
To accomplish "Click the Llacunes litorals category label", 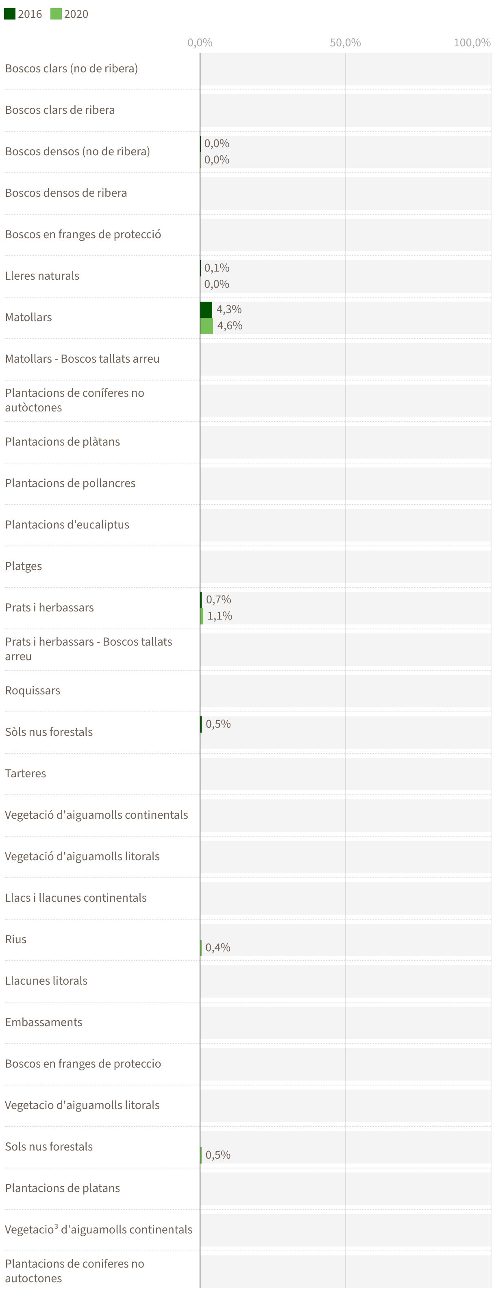I will click(46, 981).
